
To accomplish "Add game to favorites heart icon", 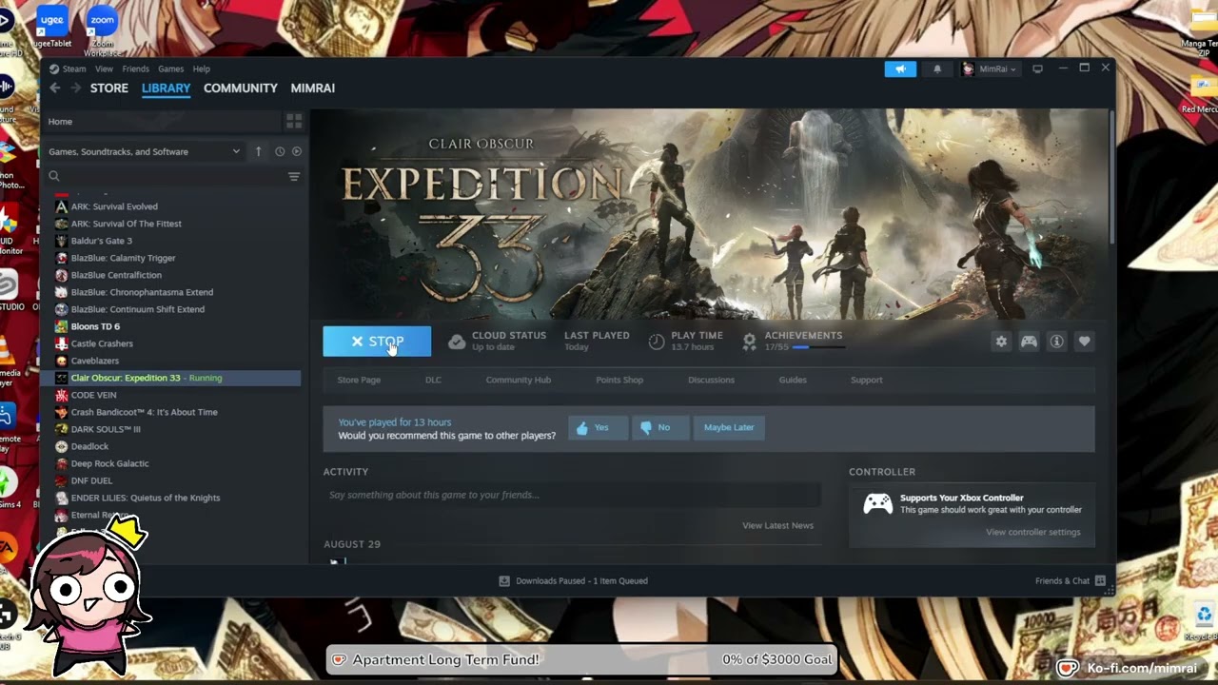I will 1084,342.
